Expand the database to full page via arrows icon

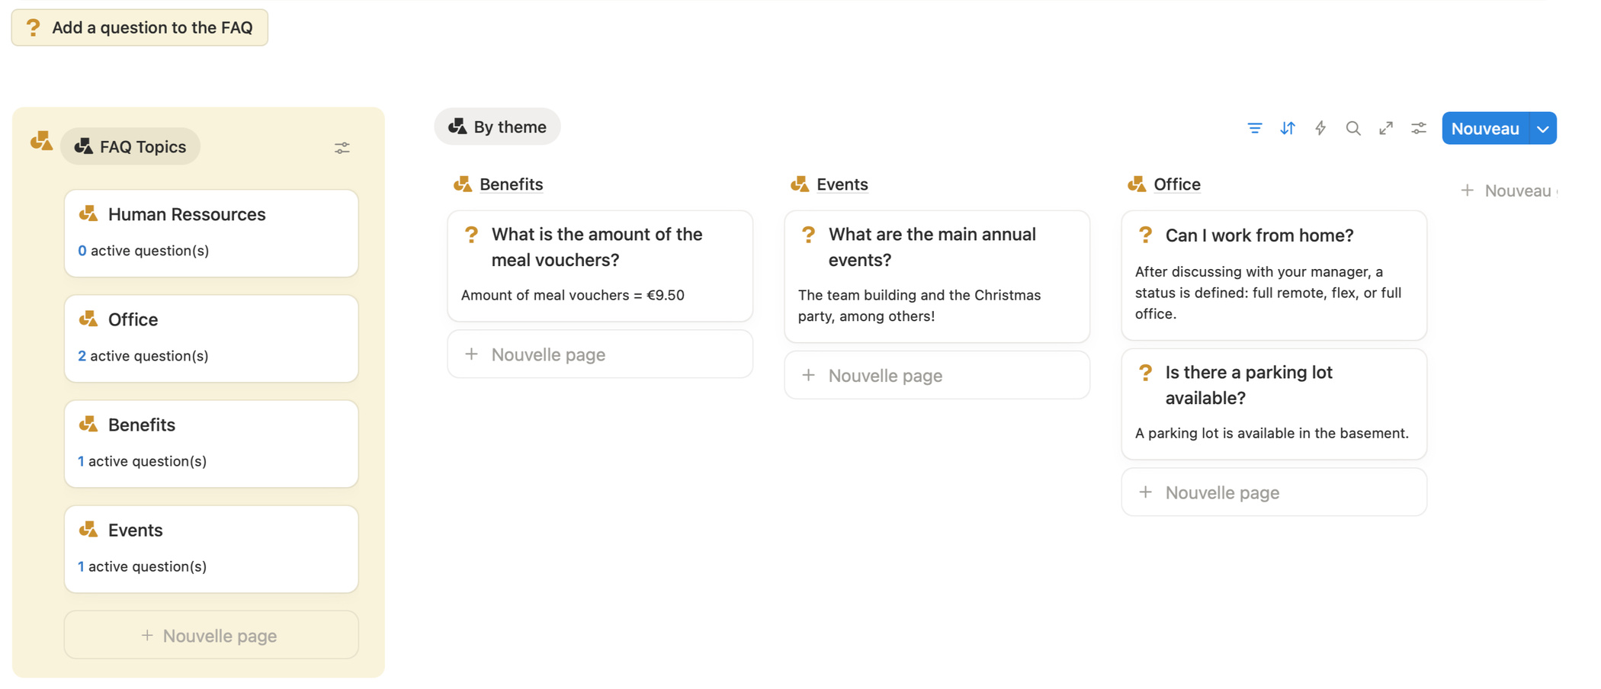[1386, 128]
